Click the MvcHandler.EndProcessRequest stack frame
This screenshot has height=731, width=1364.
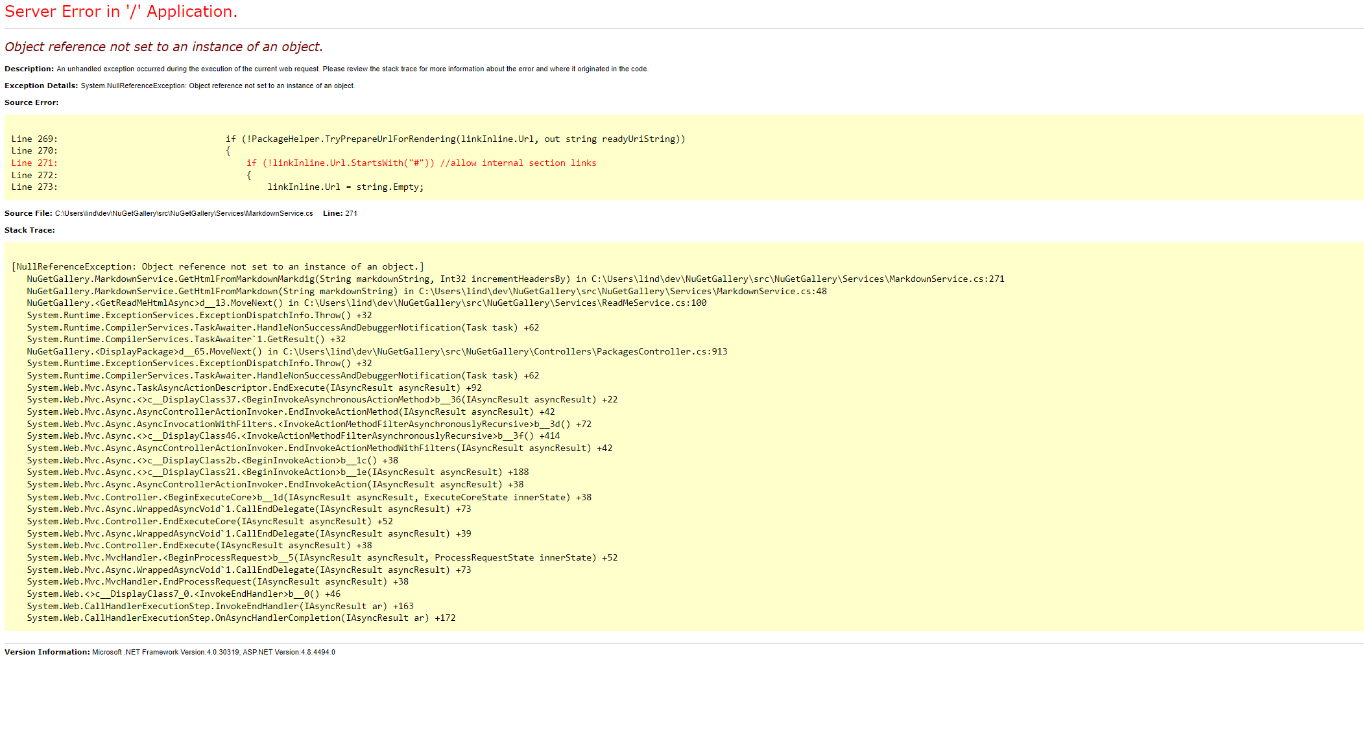[217, 581]
